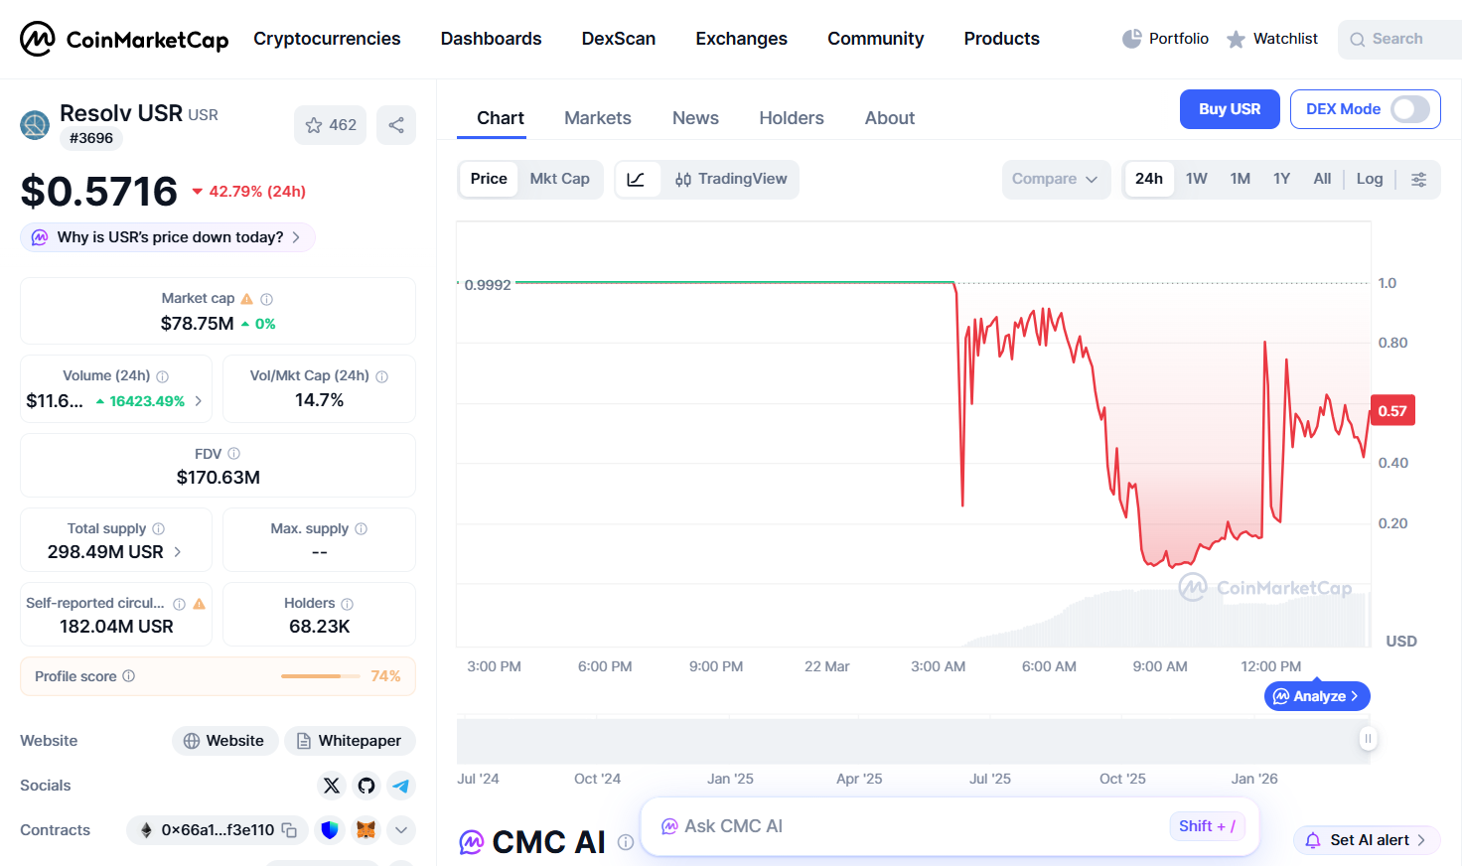Switch to the Holders tab
1462x866 pixels.
(792, 117)
